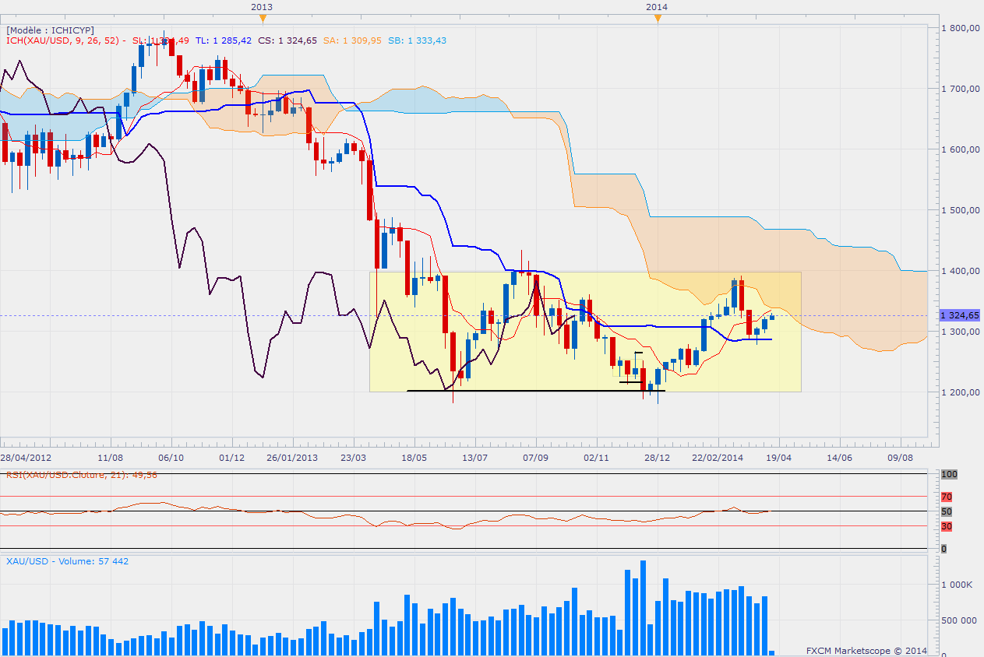Click the red RSI 70 overbought level label
Image resolution: width=984 pixels, height=657 pixels.
point(947,497)
